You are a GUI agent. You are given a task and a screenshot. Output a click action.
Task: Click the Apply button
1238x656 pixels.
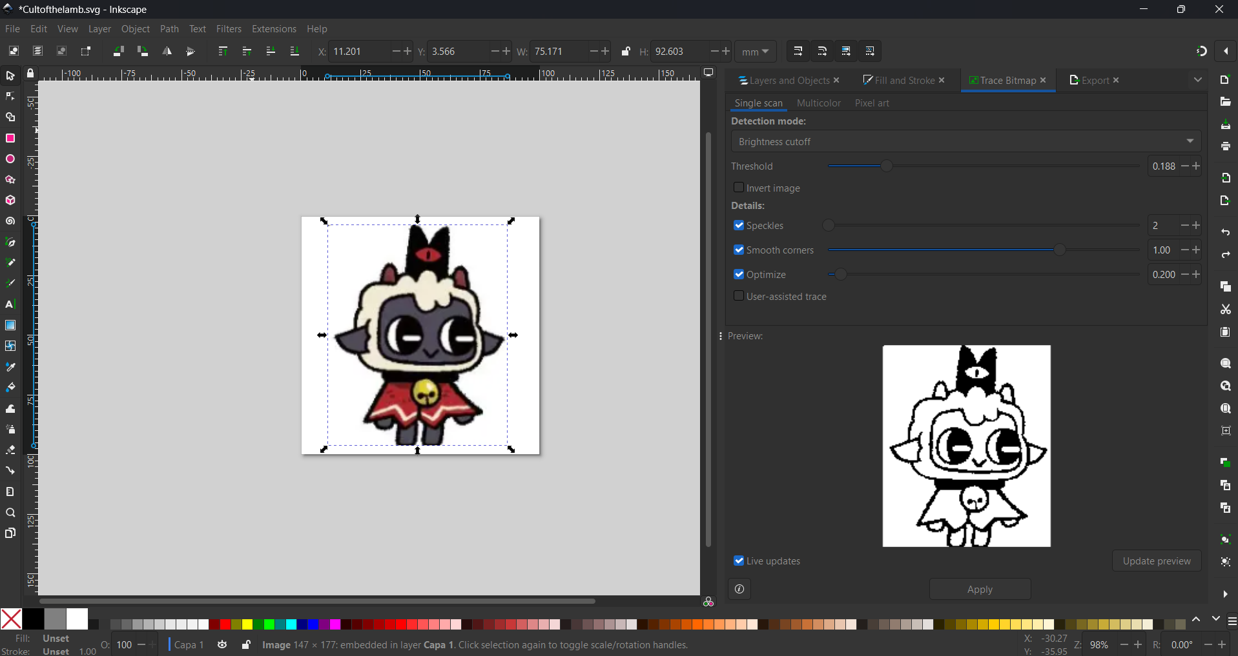[980, 590]
